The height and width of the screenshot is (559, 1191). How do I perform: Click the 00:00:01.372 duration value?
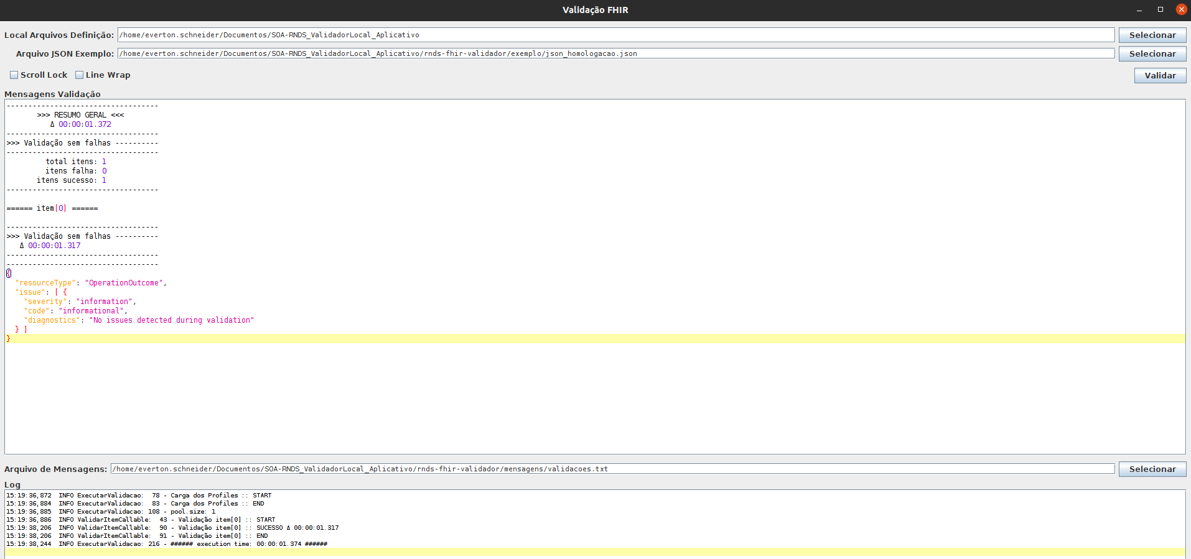pos(85,124)
